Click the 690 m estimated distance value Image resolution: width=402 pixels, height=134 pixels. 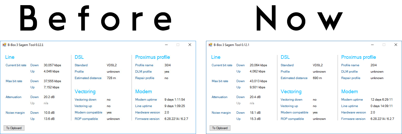(x=317, y=78)
